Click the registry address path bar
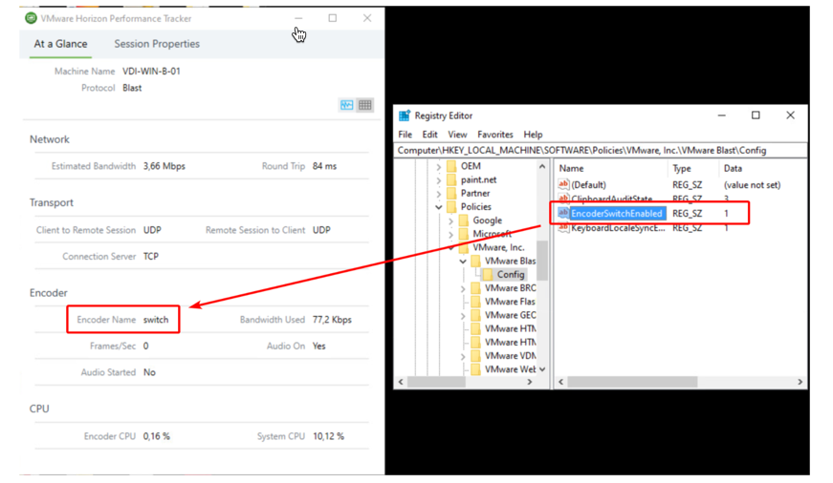This screenshot has width=833, height=483. click(x=601, y=150)
